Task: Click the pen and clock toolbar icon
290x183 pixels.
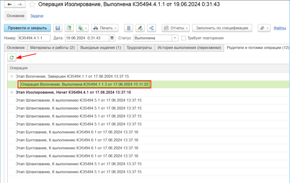Action: click(x=140, y=28)
